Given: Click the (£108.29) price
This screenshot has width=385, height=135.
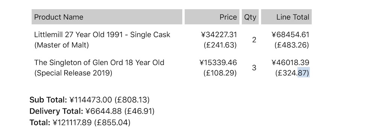Looking at the screenshot, I should click(220, 73).
